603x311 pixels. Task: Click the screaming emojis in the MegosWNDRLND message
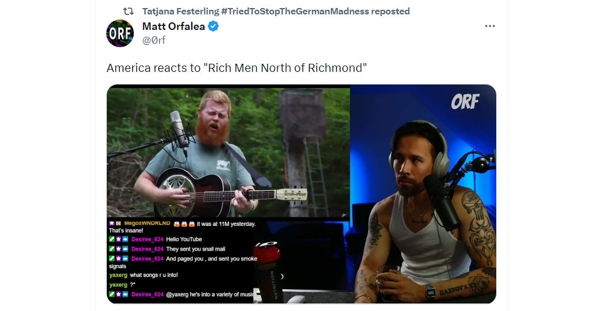click(x=184, y=224)
